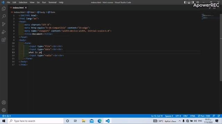Click body in the breadcrumb
This screenshot has width=222, height=124.
(42, 12)
